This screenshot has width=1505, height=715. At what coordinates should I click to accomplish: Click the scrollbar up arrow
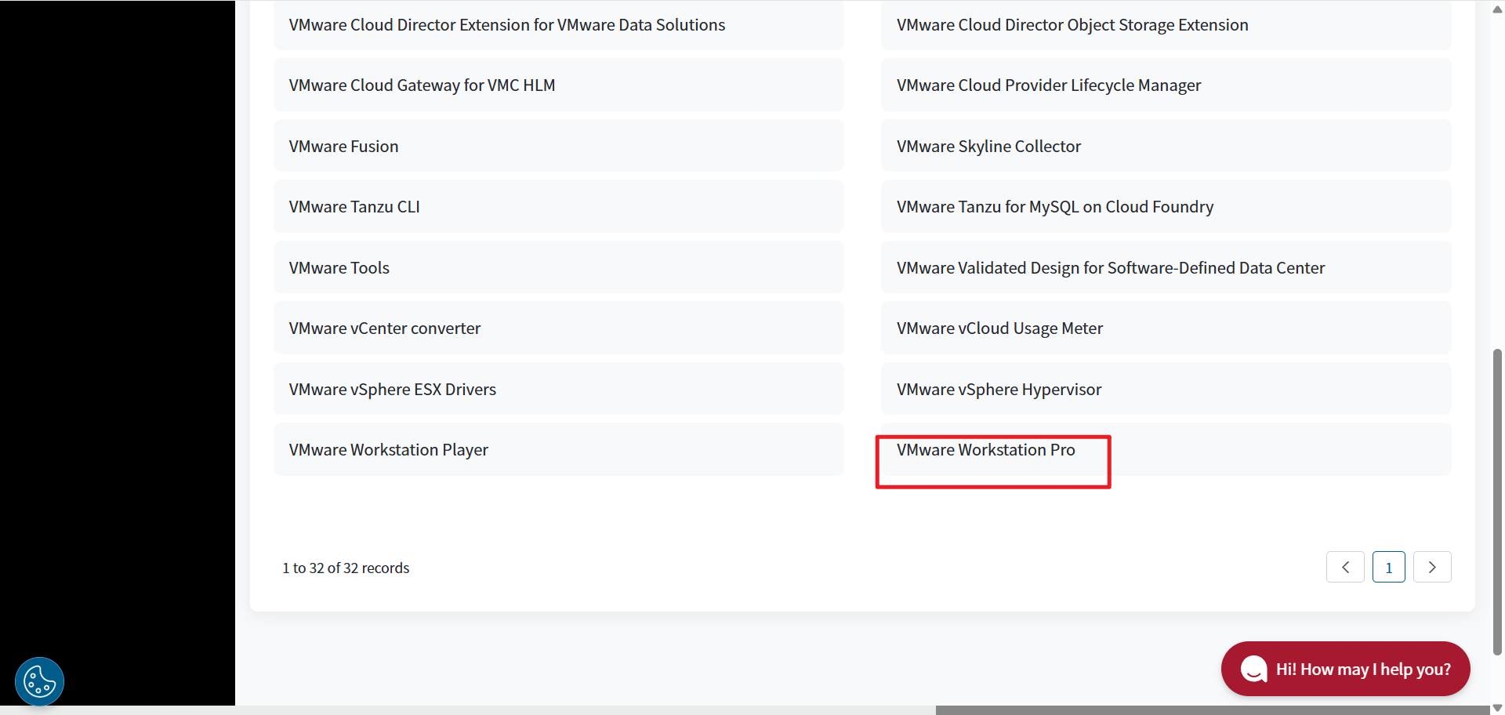1497,9
